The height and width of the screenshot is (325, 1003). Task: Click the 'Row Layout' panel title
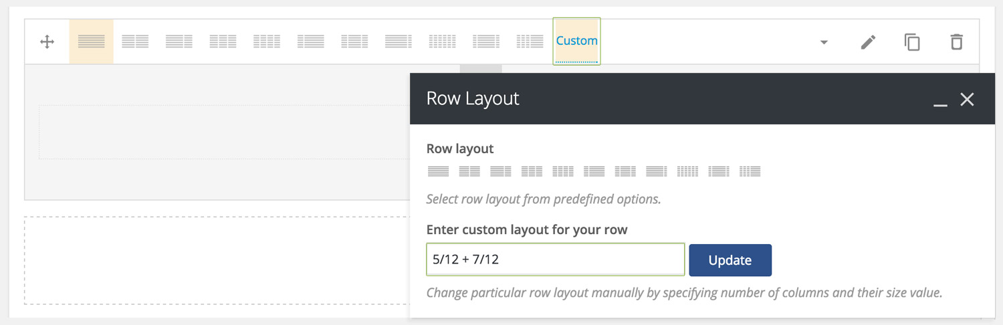click(473, 98)
